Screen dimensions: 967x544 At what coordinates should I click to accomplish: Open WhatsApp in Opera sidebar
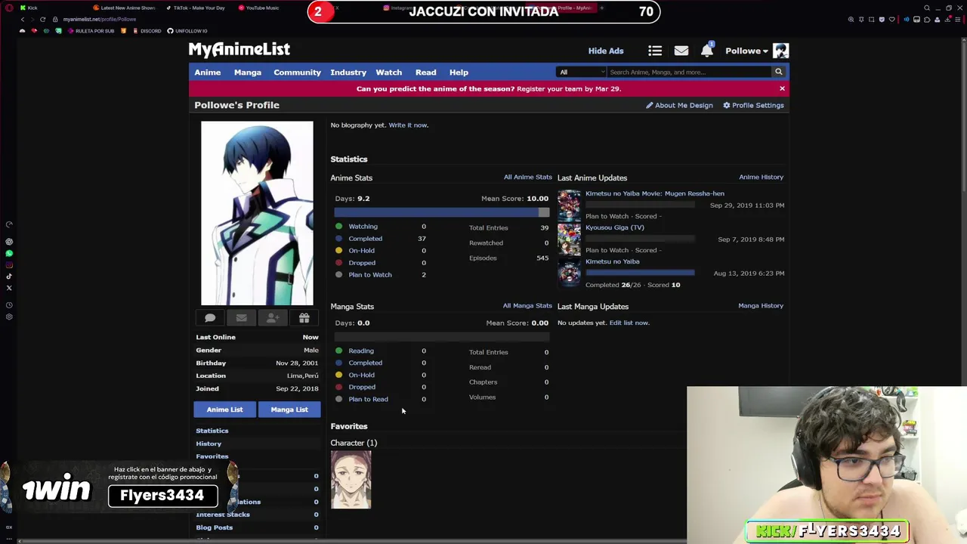9,253
